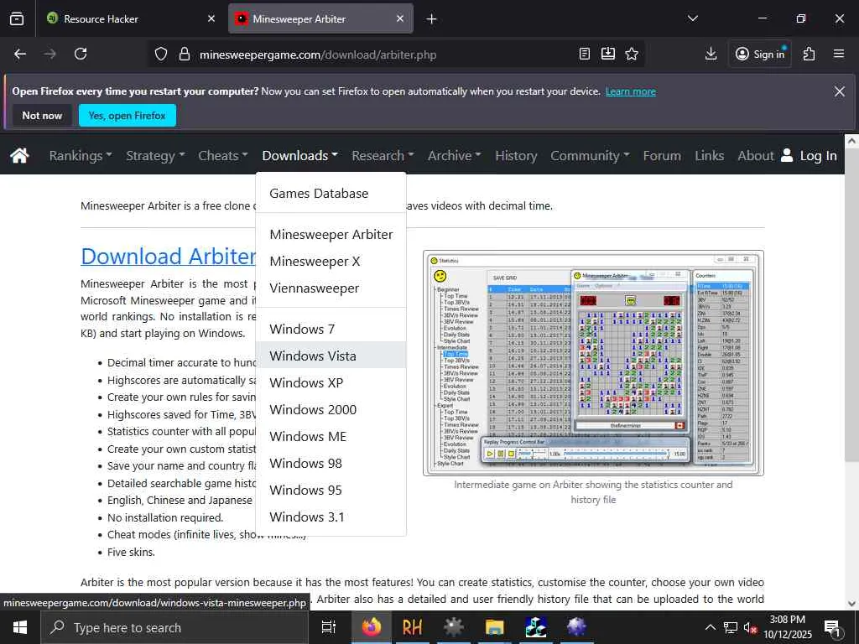Screen dimensions: 859x644
Task: Reload the current page
Action: (x=81, y=54)
